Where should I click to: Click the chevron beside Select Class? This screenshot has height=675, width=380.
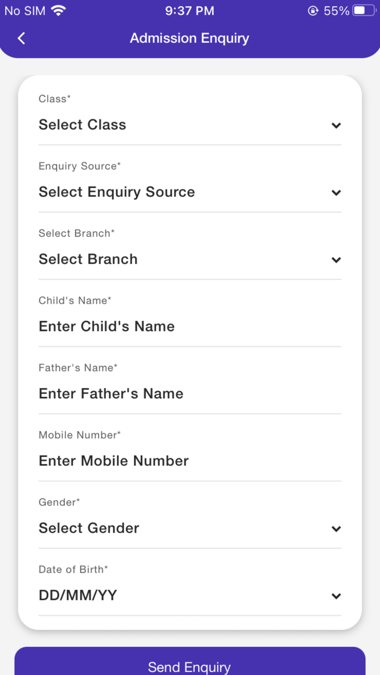tap(337, 126)
